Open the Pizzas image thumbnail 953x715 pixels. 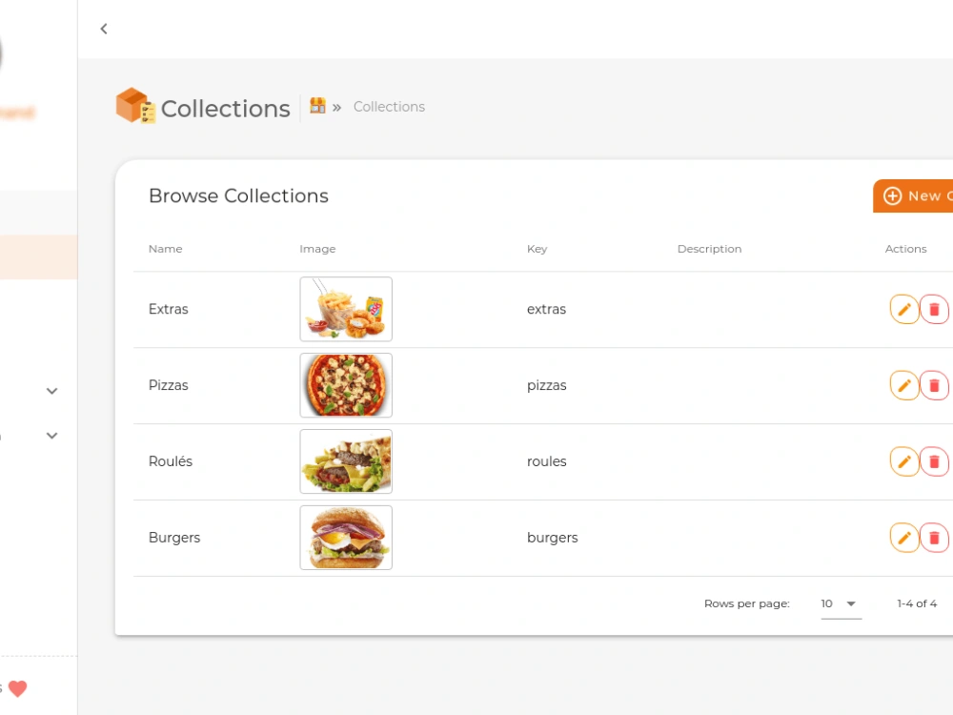click(x=346, y=385)
